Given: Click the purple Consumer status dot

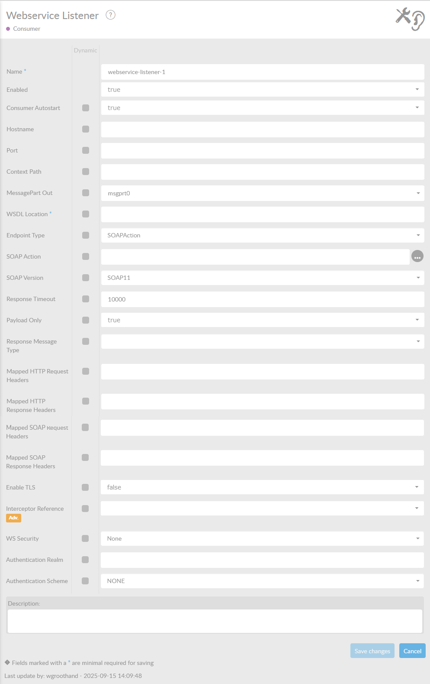Looking at the screenshot, I should pyautogui.click(x=8, y=29).
